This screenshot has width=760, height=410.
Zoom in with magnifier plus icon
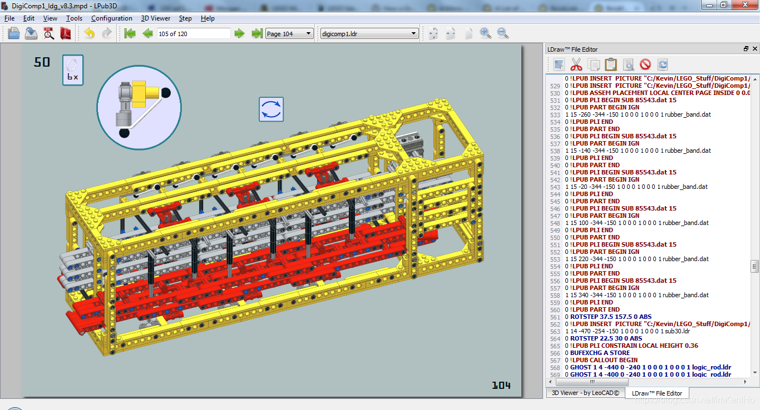(x=486, y=33)
